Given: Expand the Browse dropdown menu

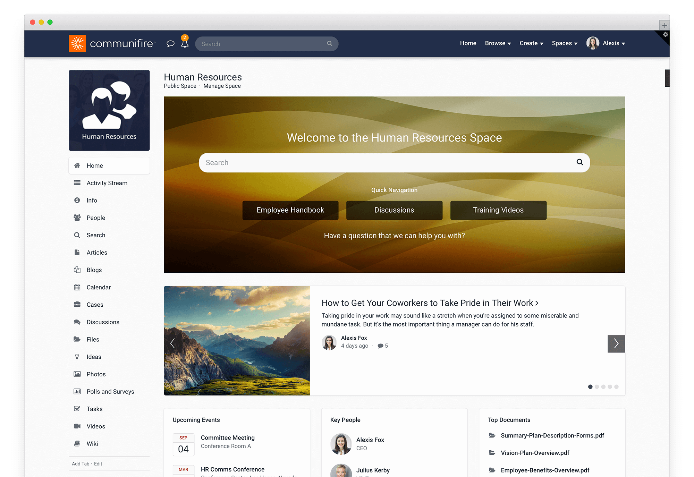Looking at the screenshot, I should click(x=498, y=43).
